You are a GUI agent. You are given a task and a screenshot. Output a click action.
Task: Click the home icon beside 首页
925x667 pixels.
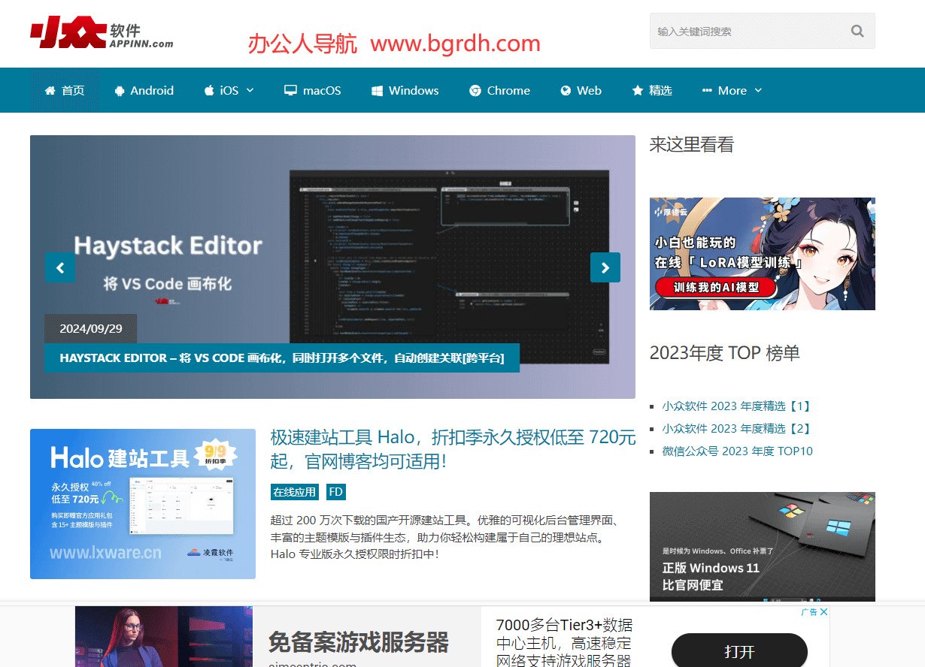tap(50, 91)
